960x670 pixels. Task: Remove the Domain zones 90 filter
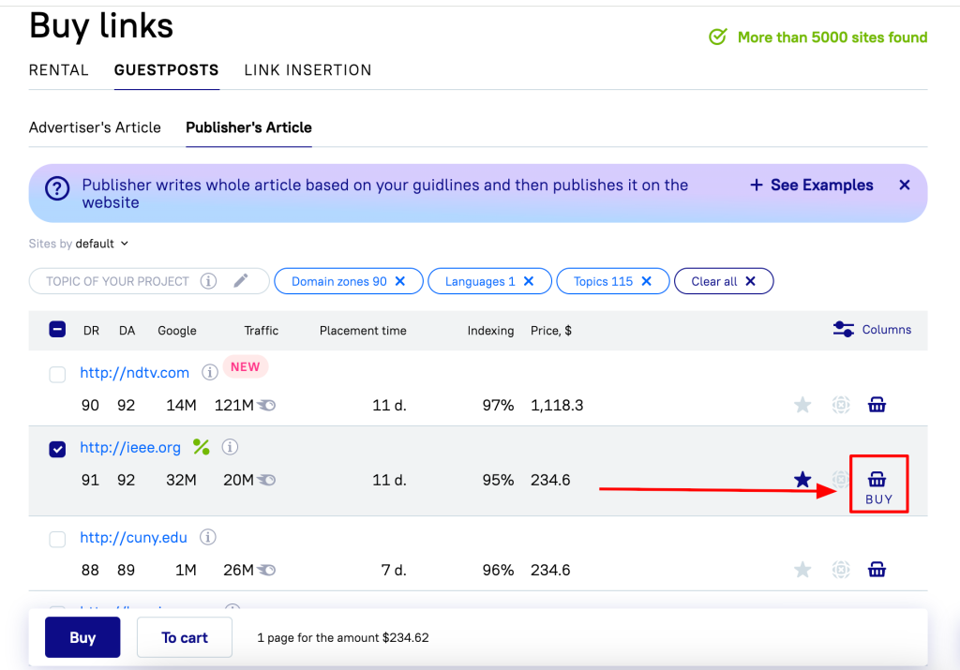[400, 281]
